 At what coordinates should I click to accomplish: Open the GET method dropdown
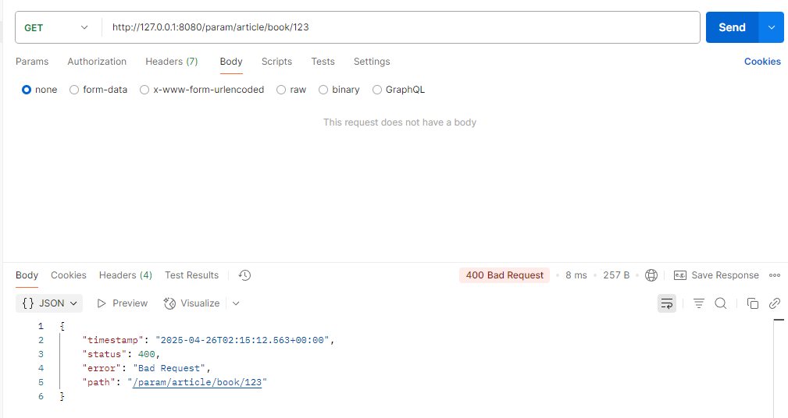(x=56, y=27)
